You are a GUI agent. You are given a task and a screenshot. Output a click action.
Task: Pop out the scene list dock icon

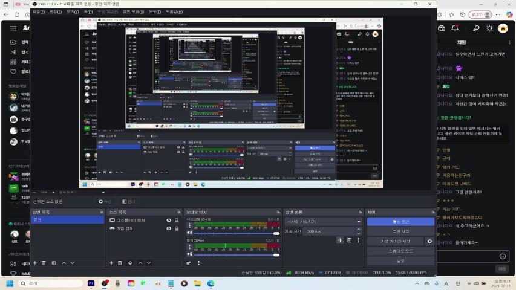pyautogui.click(x=102, y=212)
